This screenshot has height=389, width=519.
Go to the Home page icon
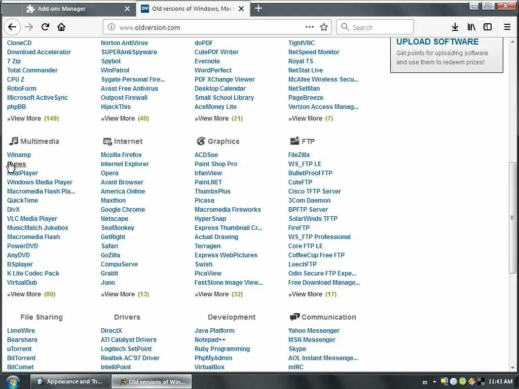61,27
